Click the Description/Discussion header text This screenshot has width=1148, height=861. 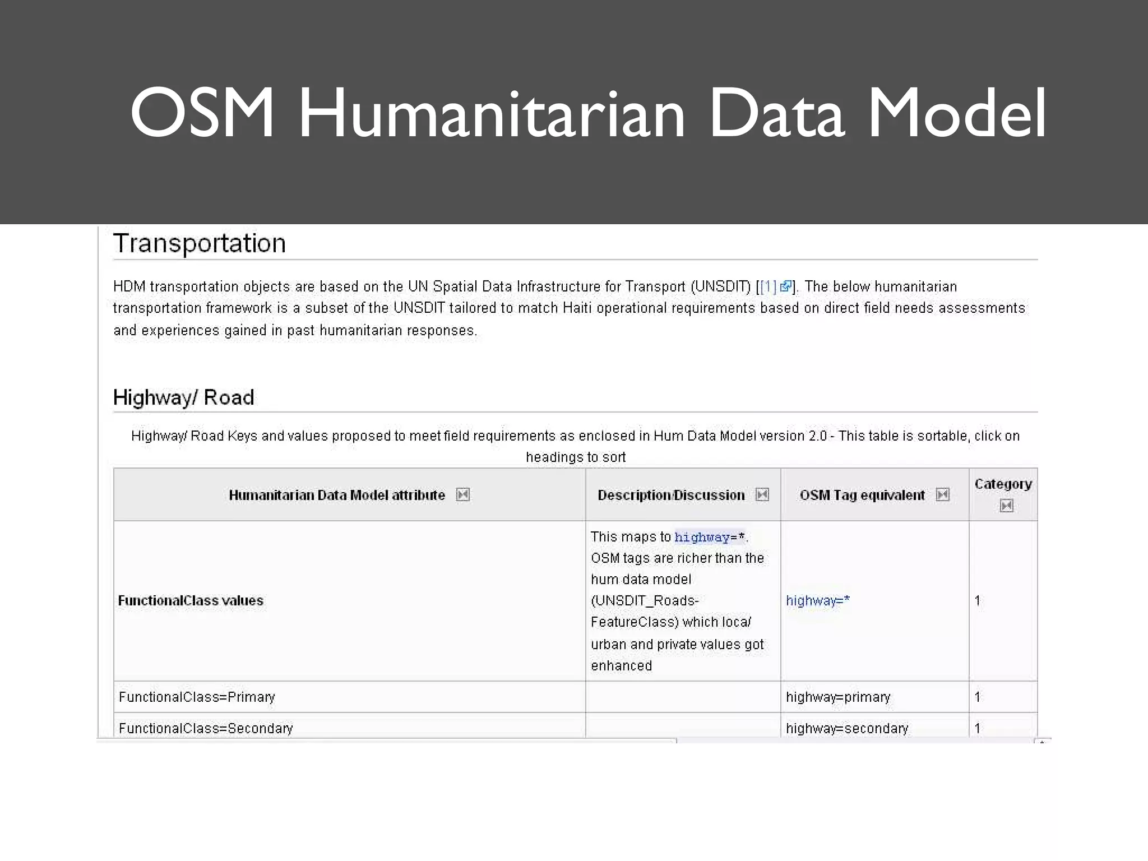pos(671,495)
